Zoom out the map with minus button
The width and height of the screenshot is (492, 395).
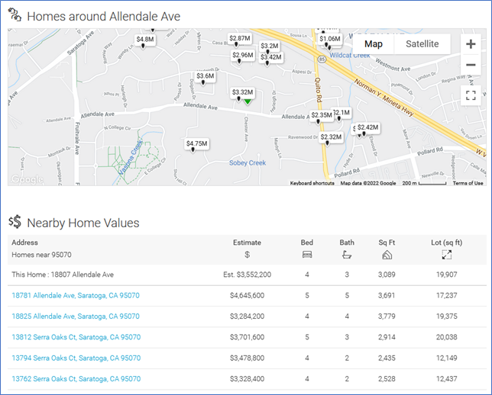(471, 65)
